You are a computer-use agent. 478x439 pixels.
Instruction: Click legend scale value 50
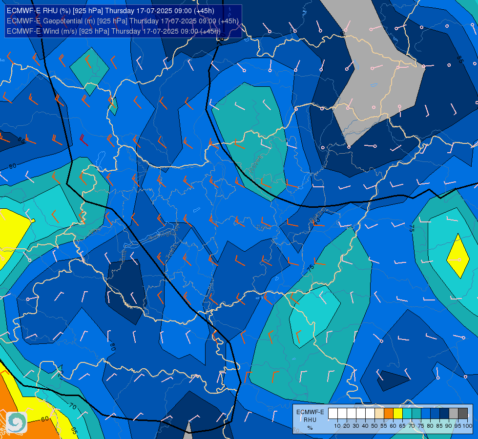(374, 426)
